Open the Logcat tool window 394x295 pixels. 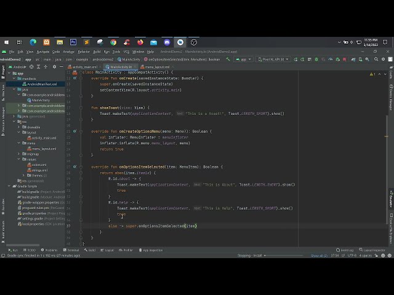point(107,250)
